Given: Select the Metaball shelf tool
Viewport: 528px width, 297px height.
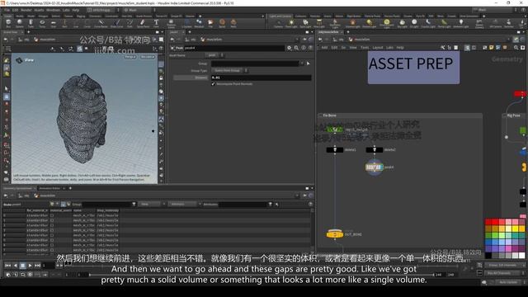Looking at the screenshot, I should pyautogui.click(x=199, y=23).
